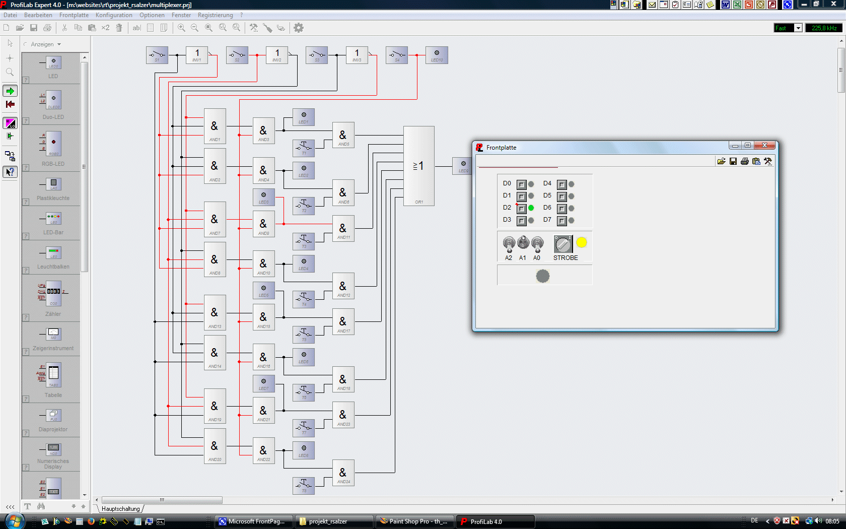This screenshot has height=529, width=846.
Task: Click the dark red stop arrow icon
Action: click(x=10, y=104)
